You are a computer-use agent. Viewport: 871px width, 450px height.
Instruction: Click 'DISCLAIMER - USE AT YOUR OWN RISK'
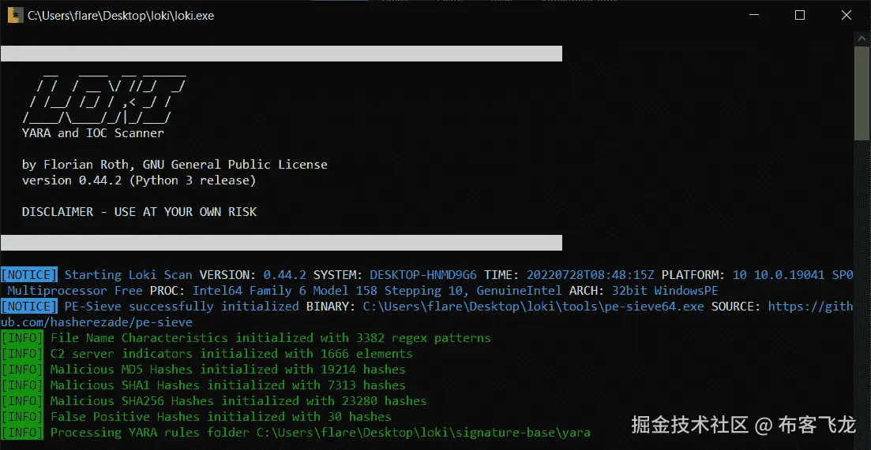(139, 212)
